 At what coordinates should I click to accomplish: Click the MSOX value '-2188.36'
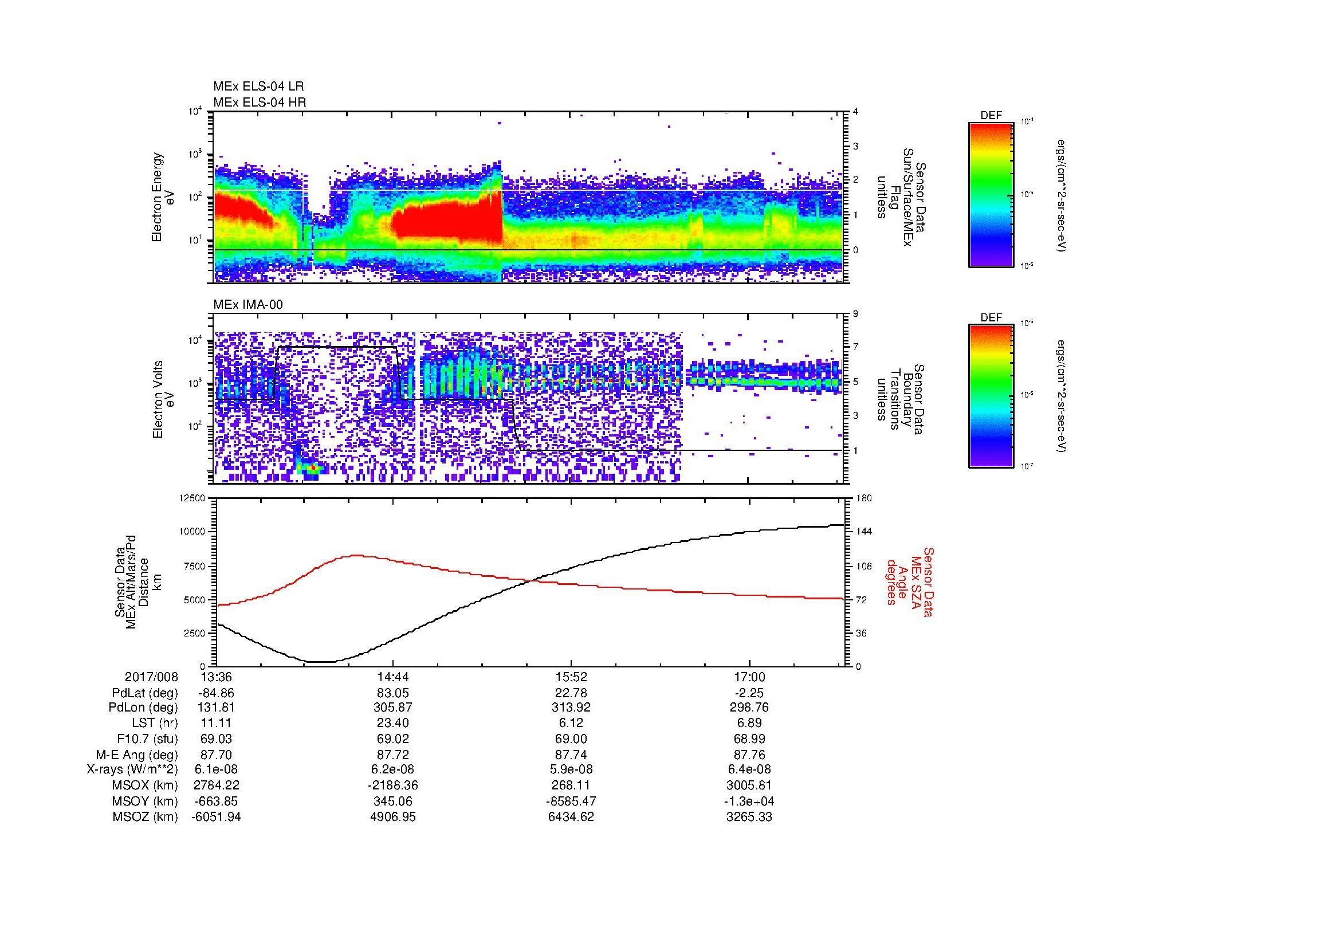click(x=394, y=785)
